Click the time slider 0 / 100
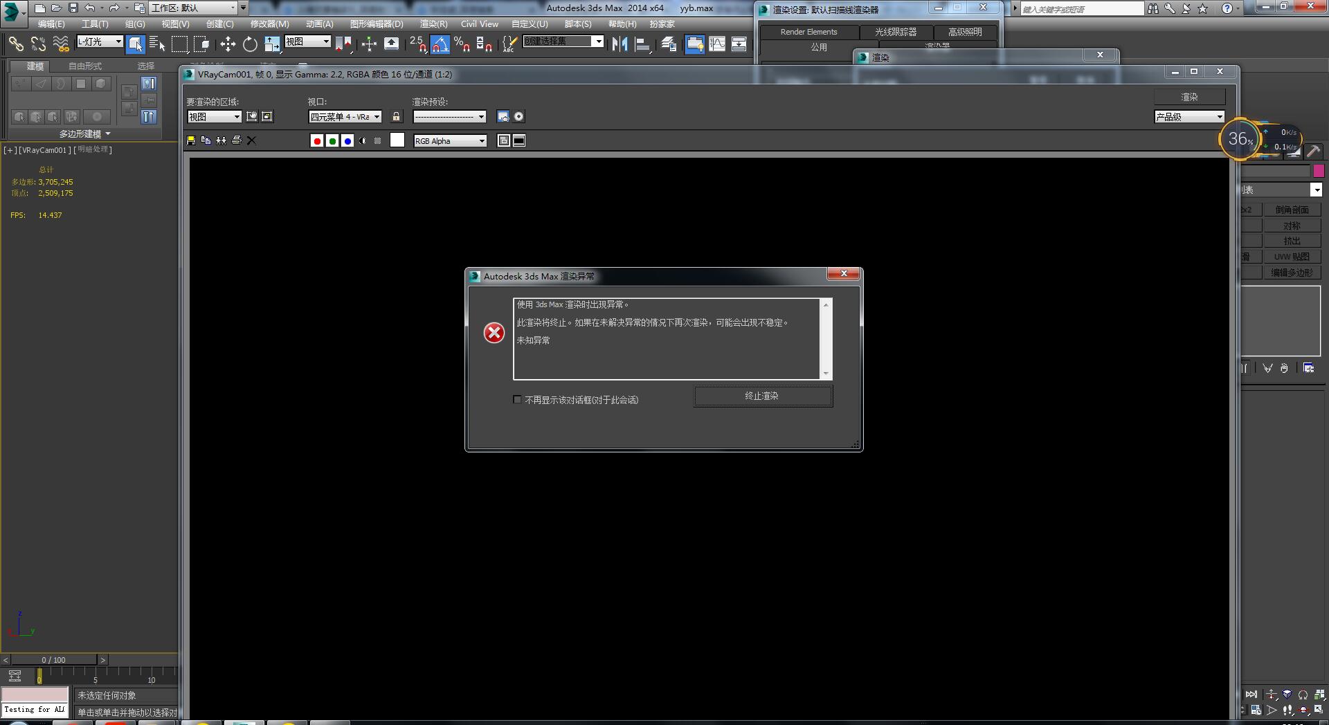The width and height of the screenshot is (1329, 725). (x=54, y=660)
